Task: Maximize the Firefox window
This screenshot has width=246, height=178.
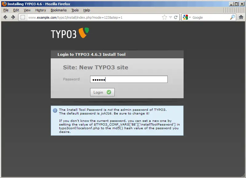Action: click(x=236, y=4)
